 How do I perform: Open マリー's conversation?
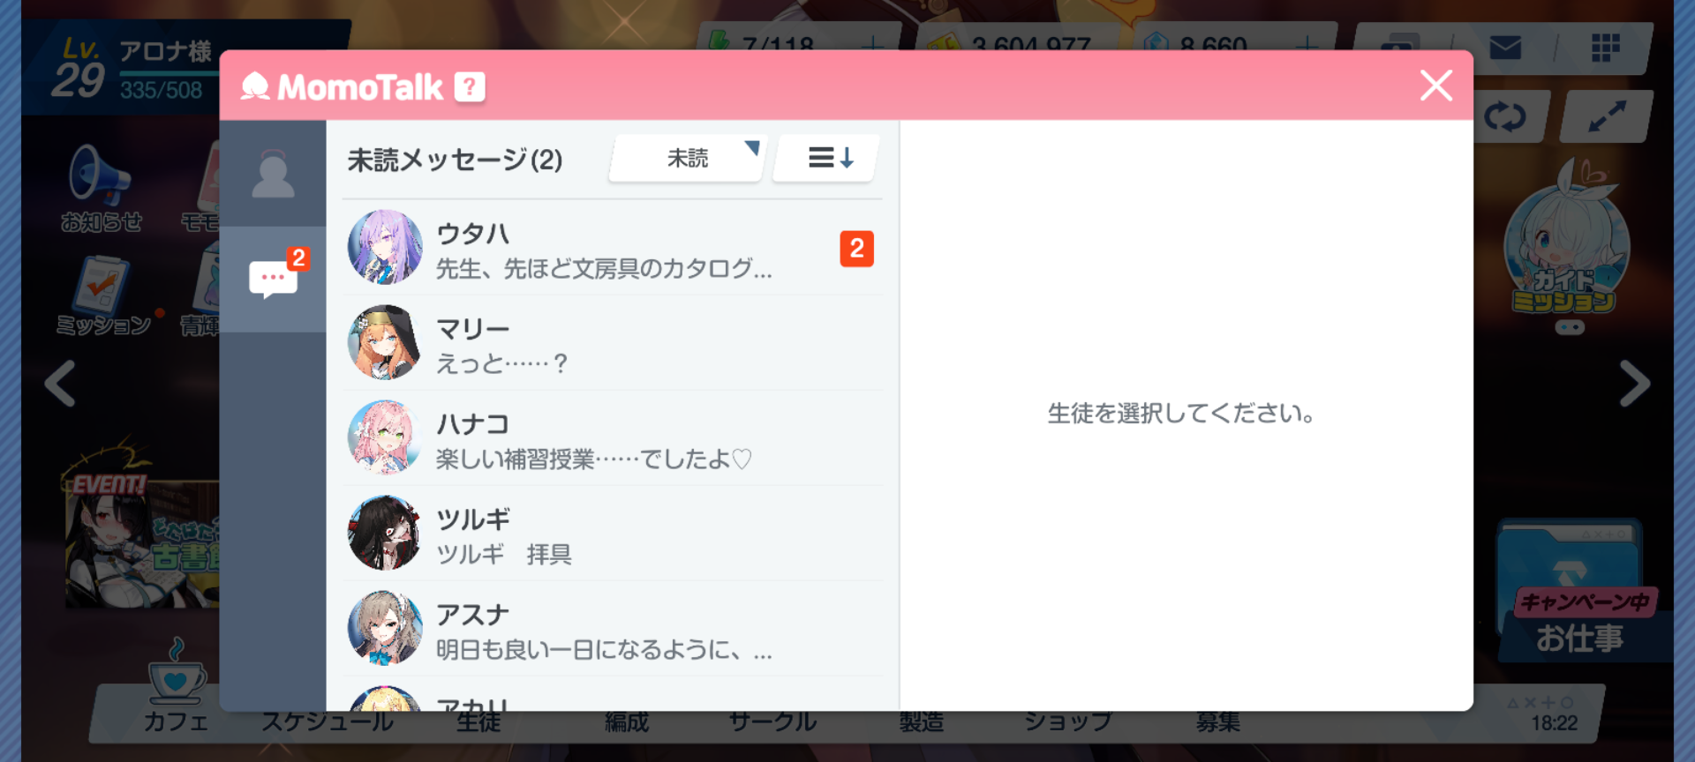point(613,343)
